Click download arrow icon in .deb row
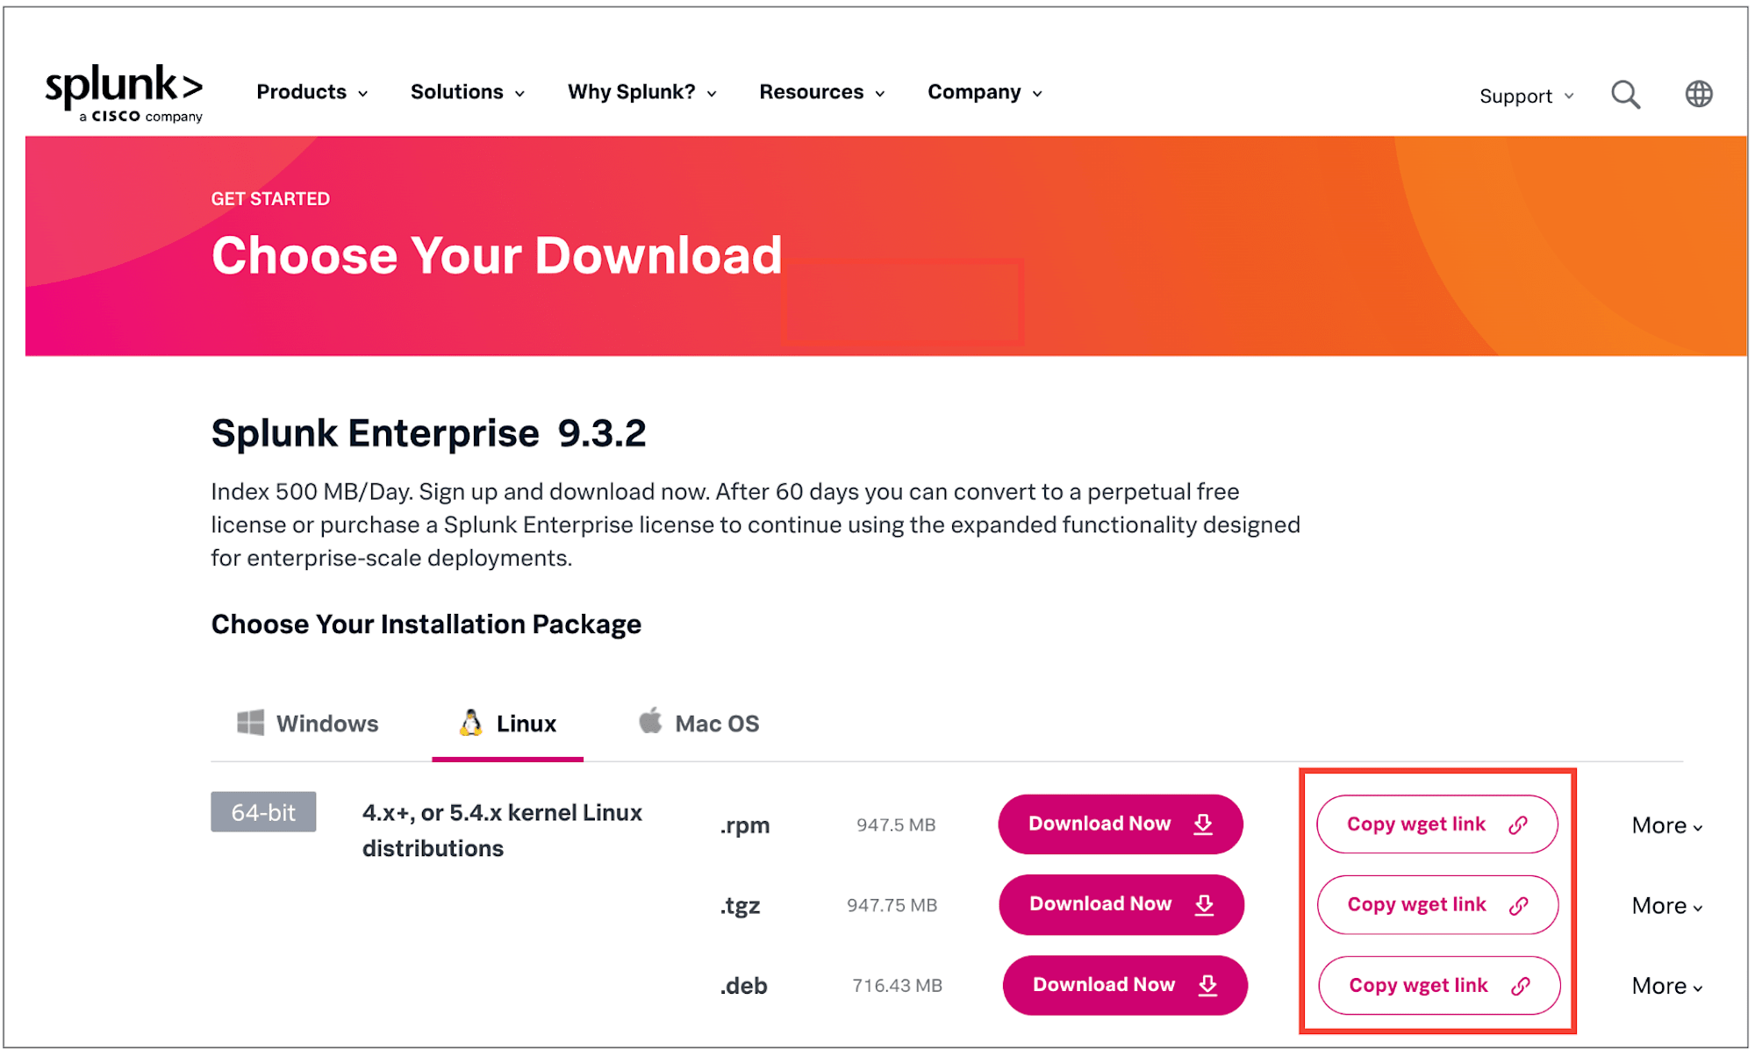The width and height of the screenshot is (1755, 1056). click(1208, 986)
